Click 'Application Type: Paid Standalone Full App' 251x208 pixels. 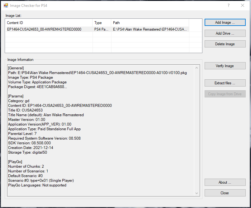(x=44, y=129)
